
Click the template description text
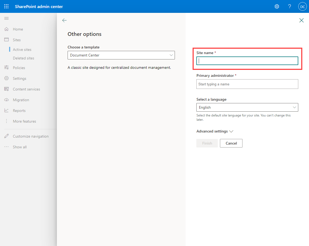119,67
